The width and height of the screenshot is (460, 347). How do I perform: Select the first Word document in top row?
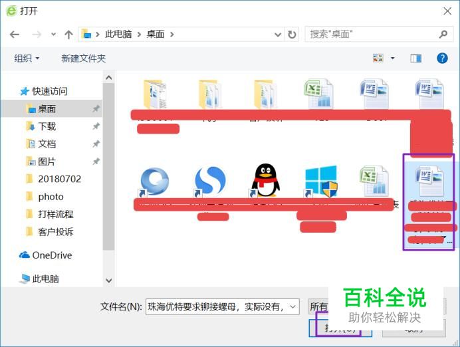(x=374, y=94)
